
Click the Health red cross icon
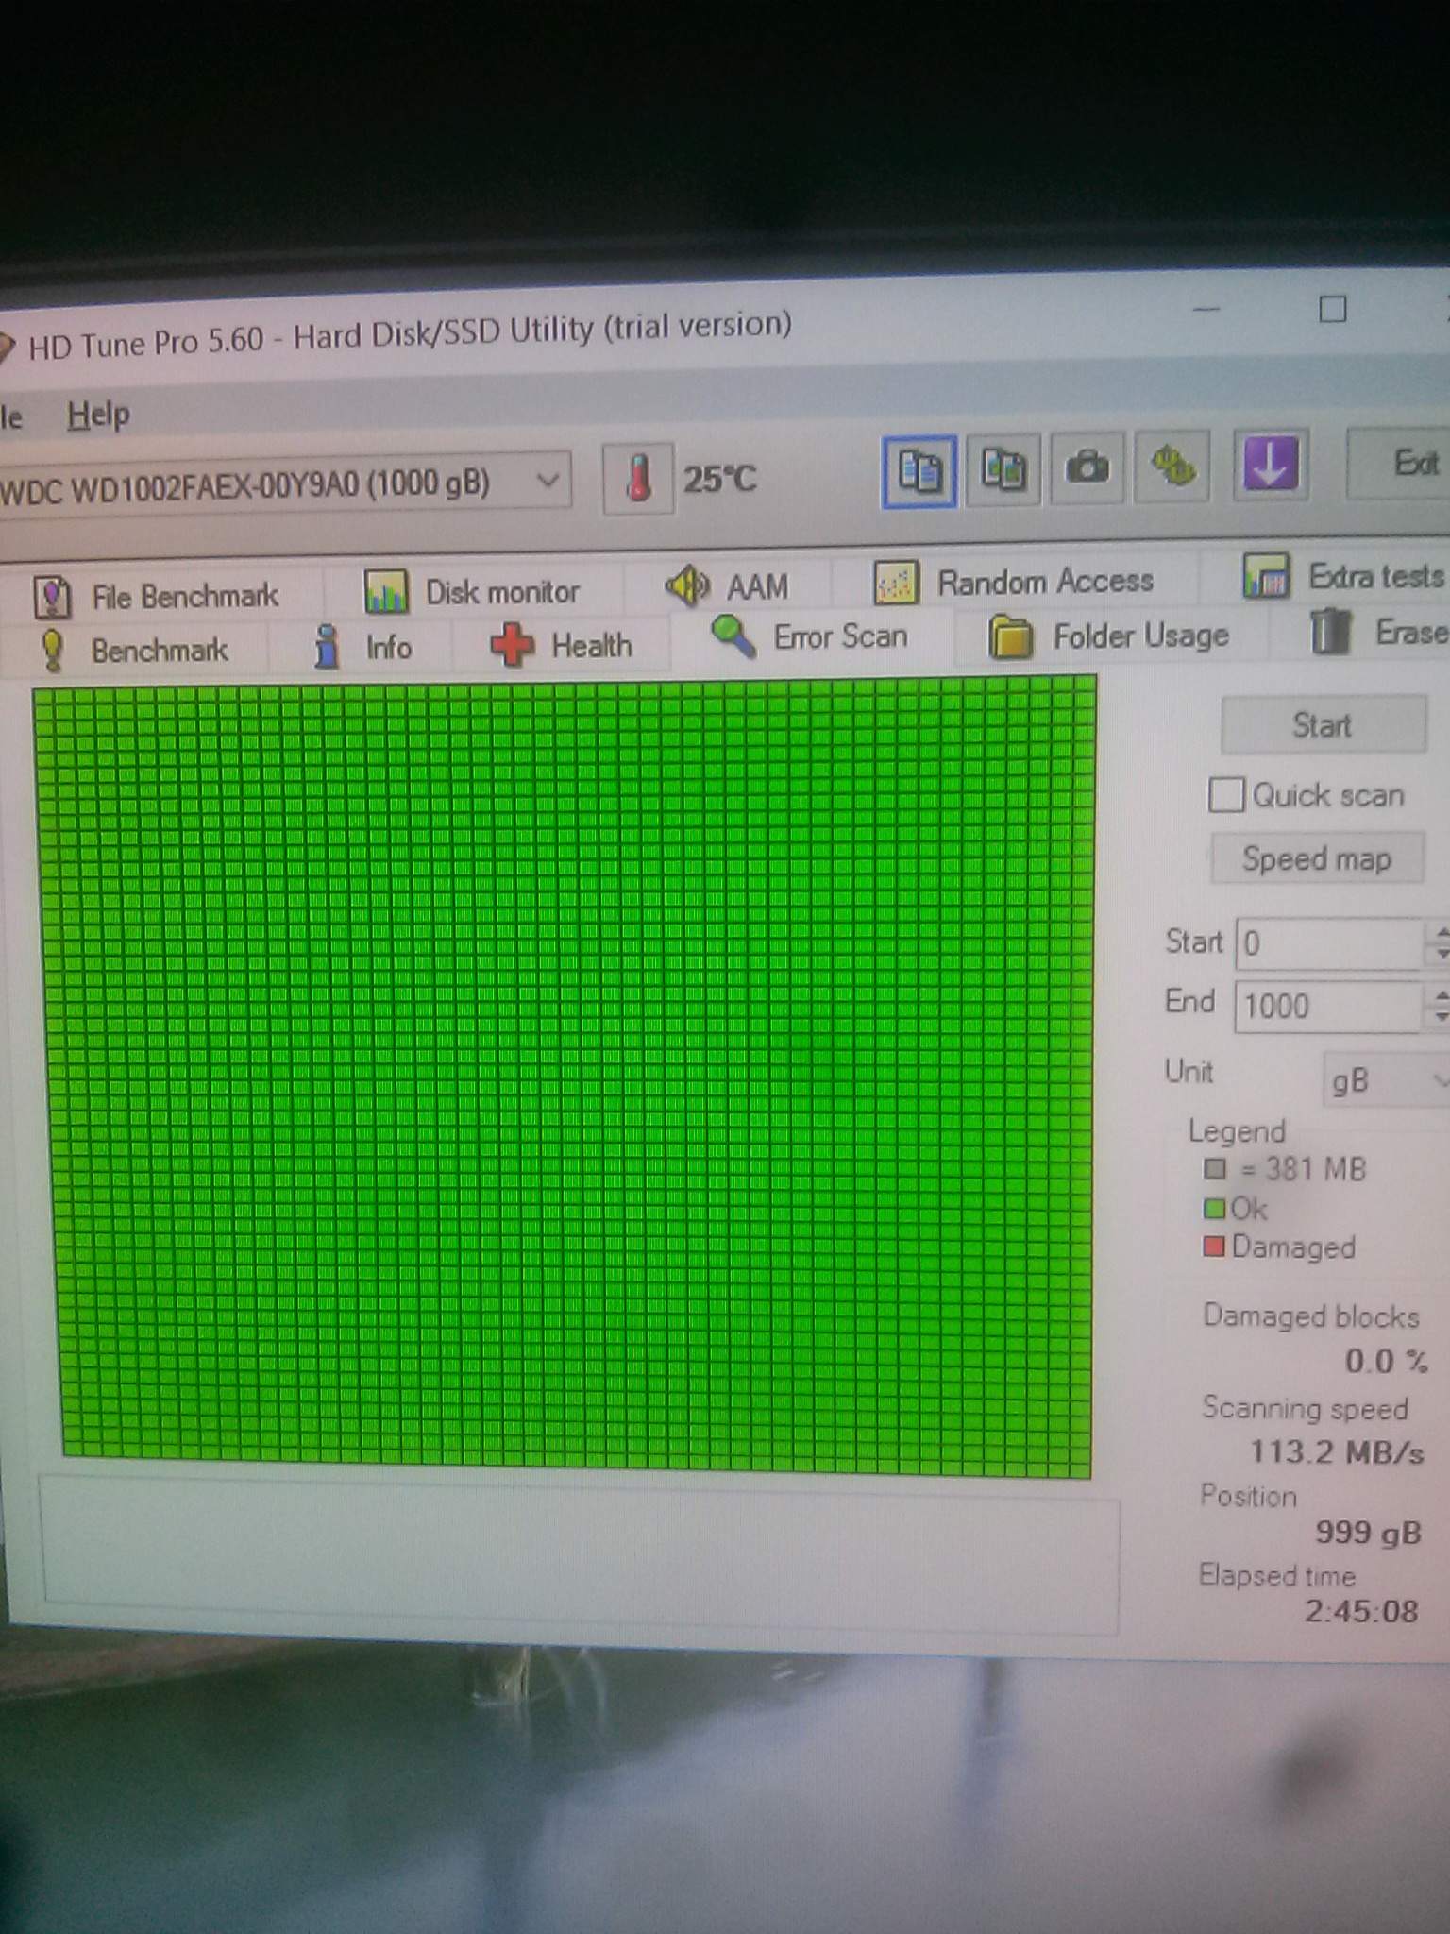pyautogui.click(x=512, y=645)
